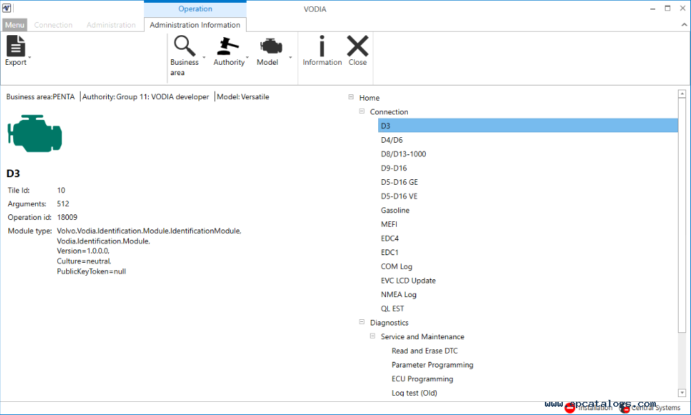Select D8/D13-1000 tree item

click(x=403, y=154)
